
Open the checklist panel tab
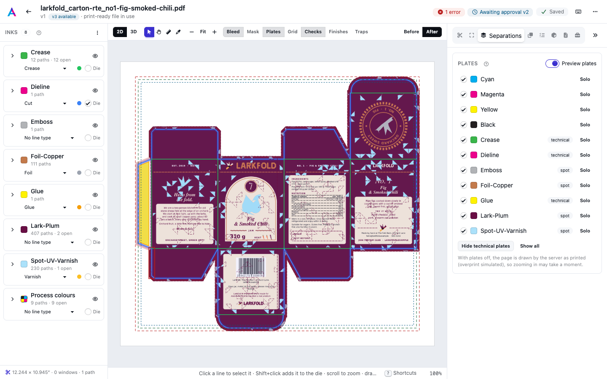(542, 35)
